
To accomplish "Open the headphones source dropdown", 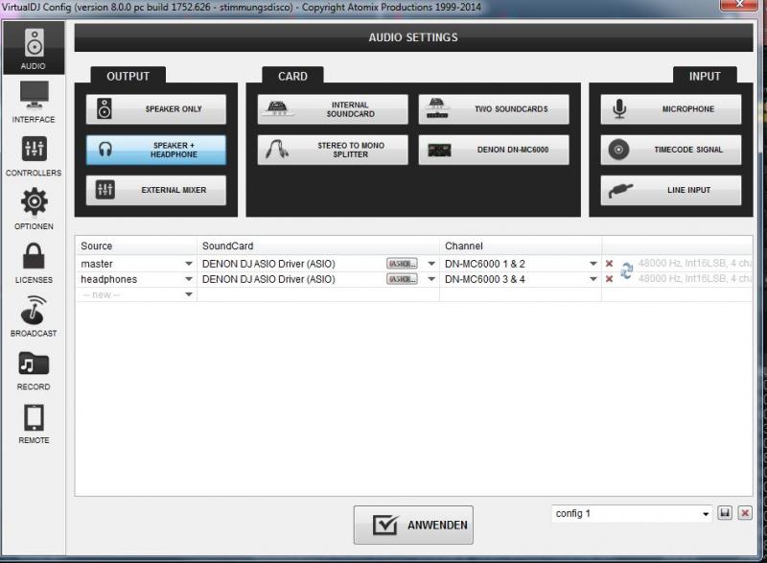I will [x=188, y=279].
